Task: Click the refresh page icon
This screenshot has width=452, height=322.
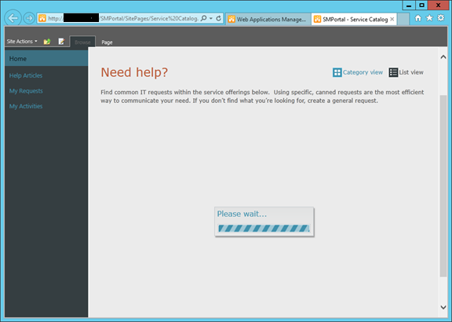Action: click(x=218, y=18)
